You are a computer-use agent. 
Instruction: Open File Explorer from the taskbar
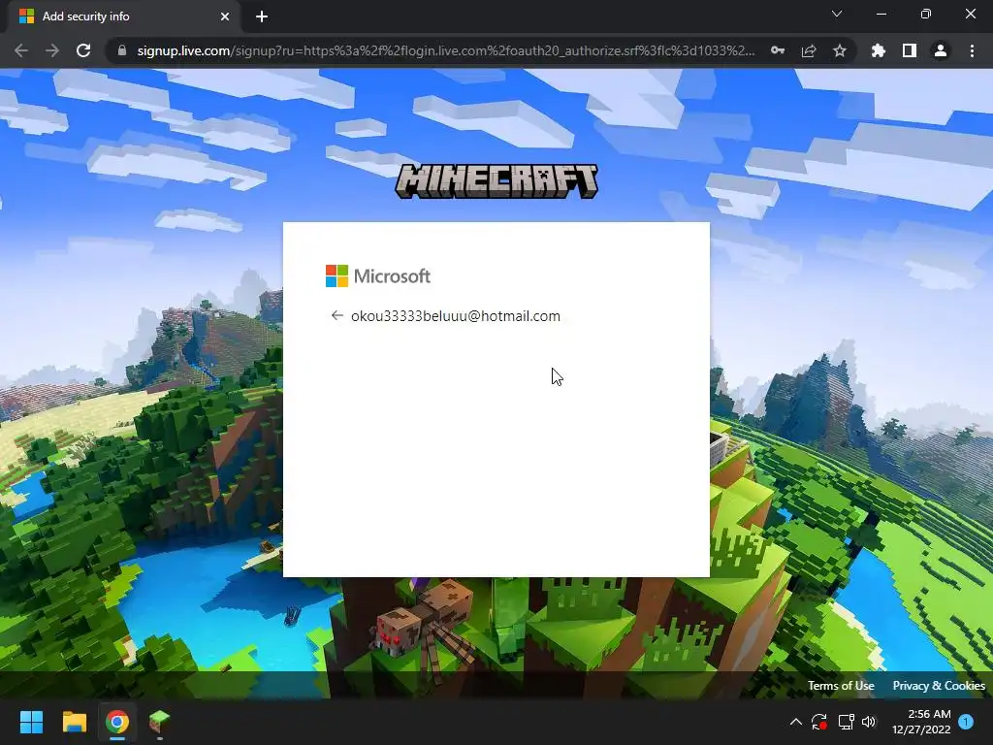tap(74, 722)
